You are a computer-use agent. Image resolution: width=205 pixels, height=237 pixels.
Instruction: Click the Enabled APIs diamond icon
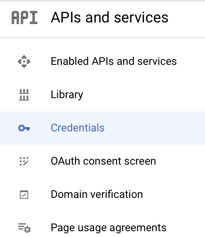24,62
